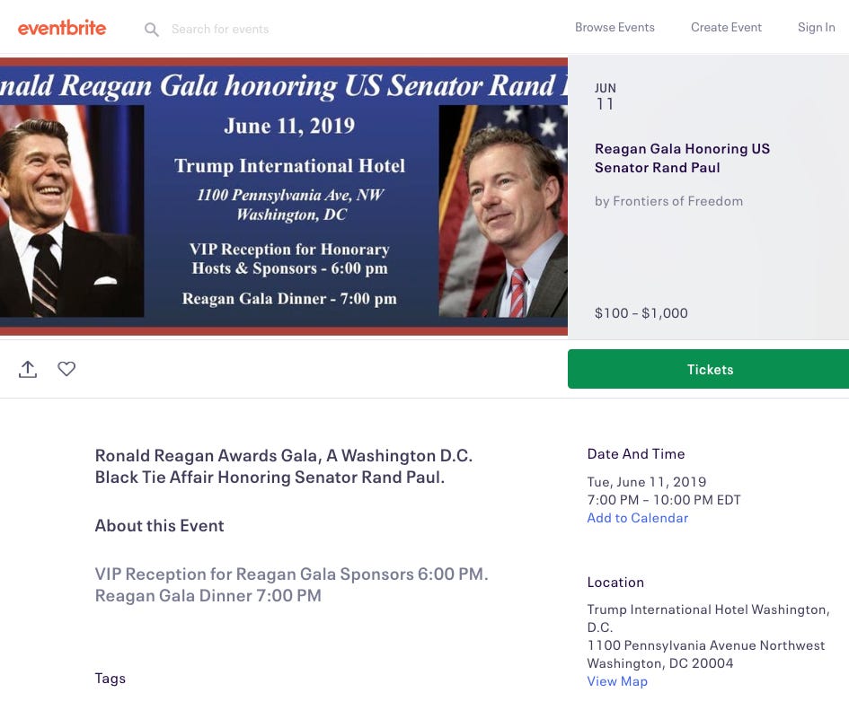This screenshot has width=849, height=719.
Task: Click the Location heading
Action: (x=615, y=583)
